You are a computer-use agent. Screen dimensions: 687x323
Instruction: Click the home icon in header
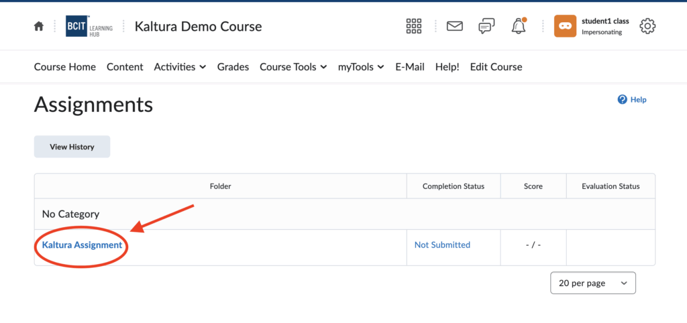39,27
